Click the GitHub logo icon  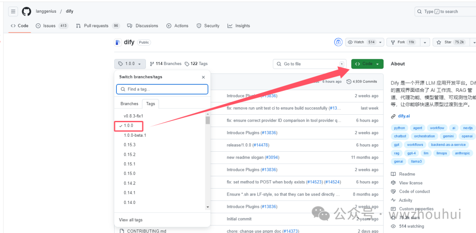pos(26,11)
